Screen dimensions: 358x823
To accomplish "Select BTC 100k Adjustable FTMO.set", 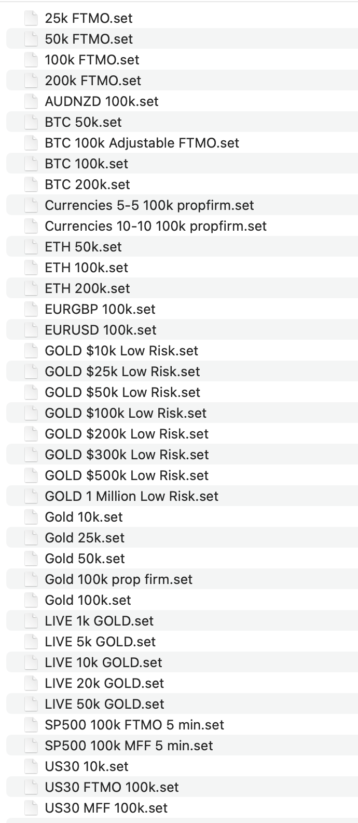I will pyautogui.click(x=142, y=143).
